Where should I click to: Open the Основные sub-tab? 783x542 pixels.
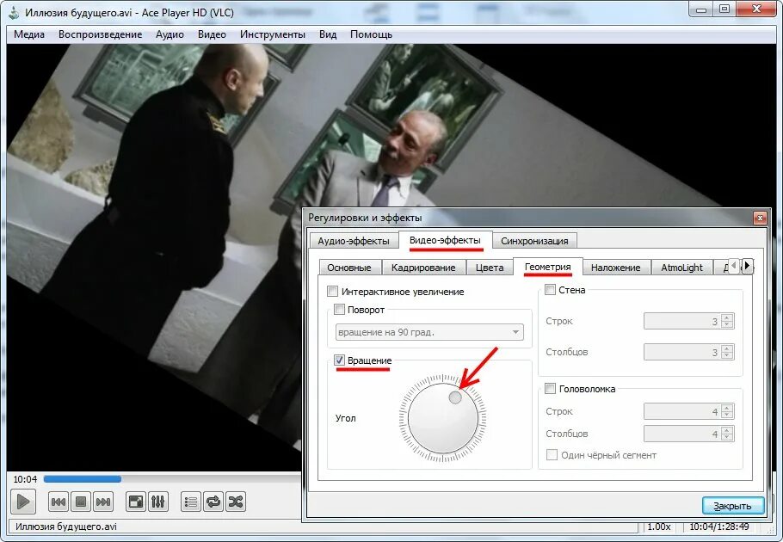[x=349, y=268]
